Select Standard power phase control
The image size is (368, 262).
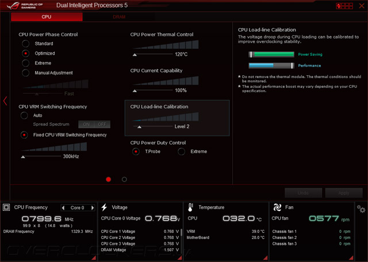coord(25,44)
